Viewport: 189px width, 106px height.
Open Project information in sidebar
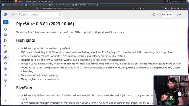click(x=6, y=29)
